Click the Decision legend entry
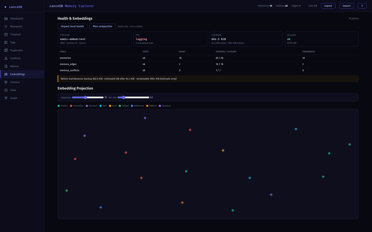The height and width of the screenshot is (232, 372). pyautogui.click(x=91, y=106)
